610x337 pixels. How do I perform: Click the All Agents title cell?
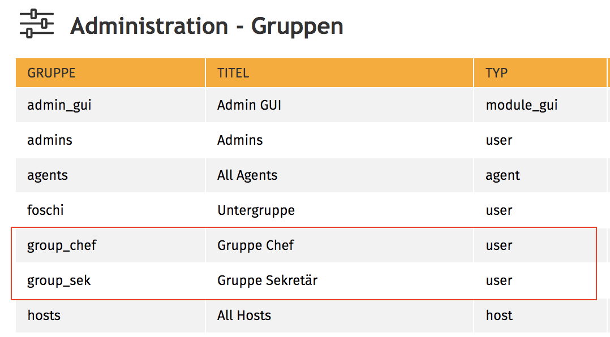point(247,175)
